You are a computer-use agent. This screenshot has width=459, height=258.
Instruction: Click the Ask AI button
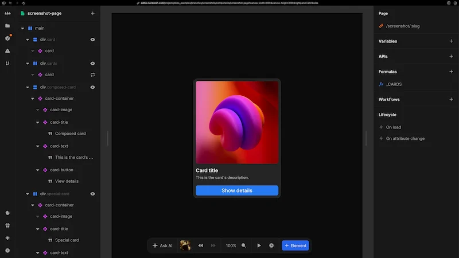tap(162, 245)
